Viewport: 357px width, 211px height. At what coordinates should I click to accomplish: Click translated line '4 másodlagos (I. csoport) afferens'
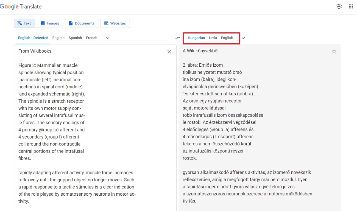tap(218, 137)
